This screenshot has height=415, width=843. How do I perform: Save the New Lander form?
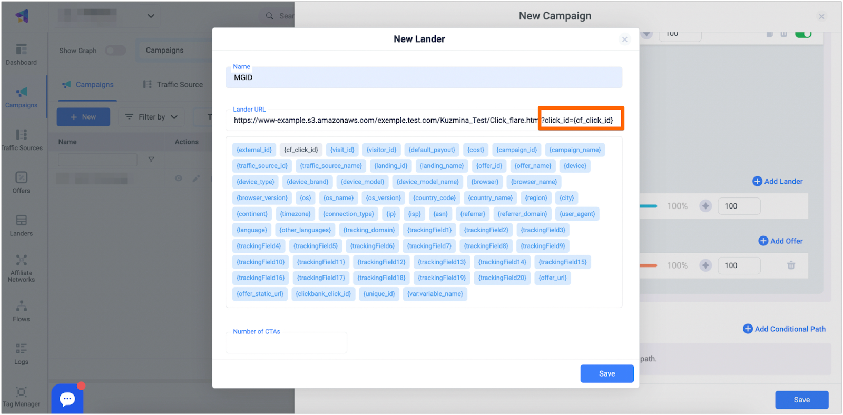606,373
